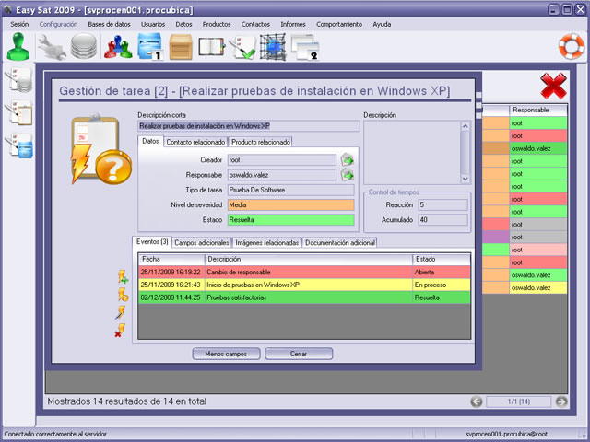590x442 pixels.
Task: Switch to the Producto relacionado tab
Action: point(261,142)
